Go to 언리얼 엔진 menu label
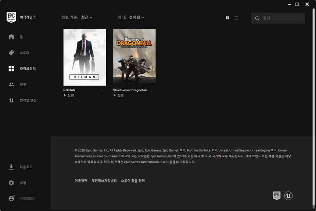Screen dimensions: 316x211 pyautogui.click(x=28, y=100)
